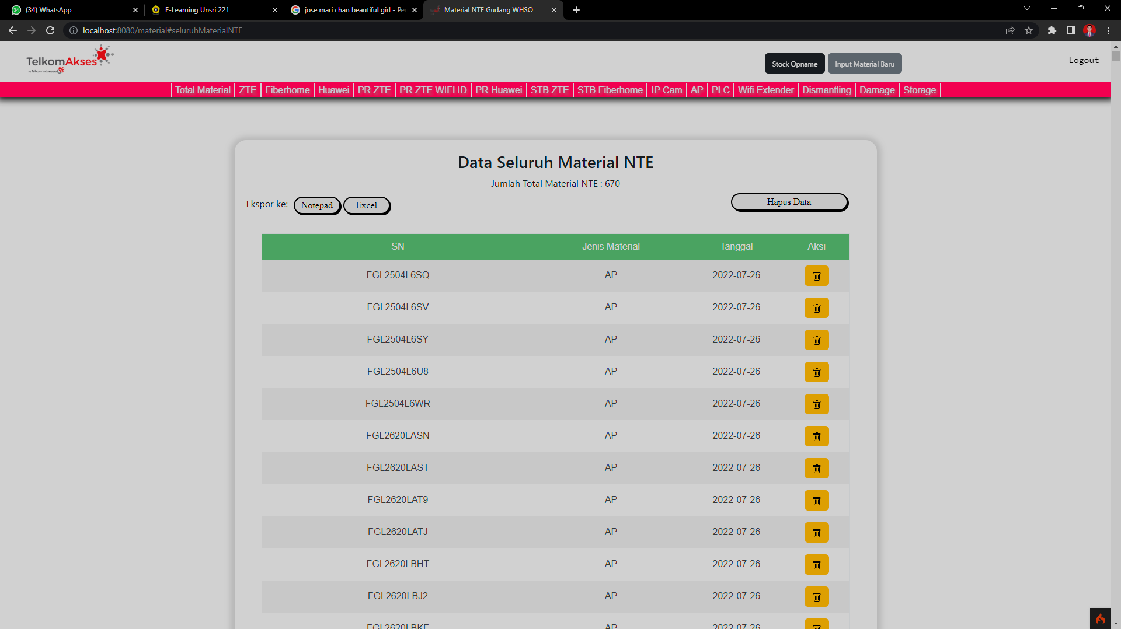Select Fiberhome in navigation bar
Screen dimensions: 1121x629
[287, 90]
